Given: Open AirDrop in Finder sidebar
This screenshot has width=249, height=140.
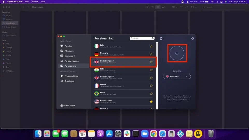Looking at the screenshot, I should coord(9,15).
